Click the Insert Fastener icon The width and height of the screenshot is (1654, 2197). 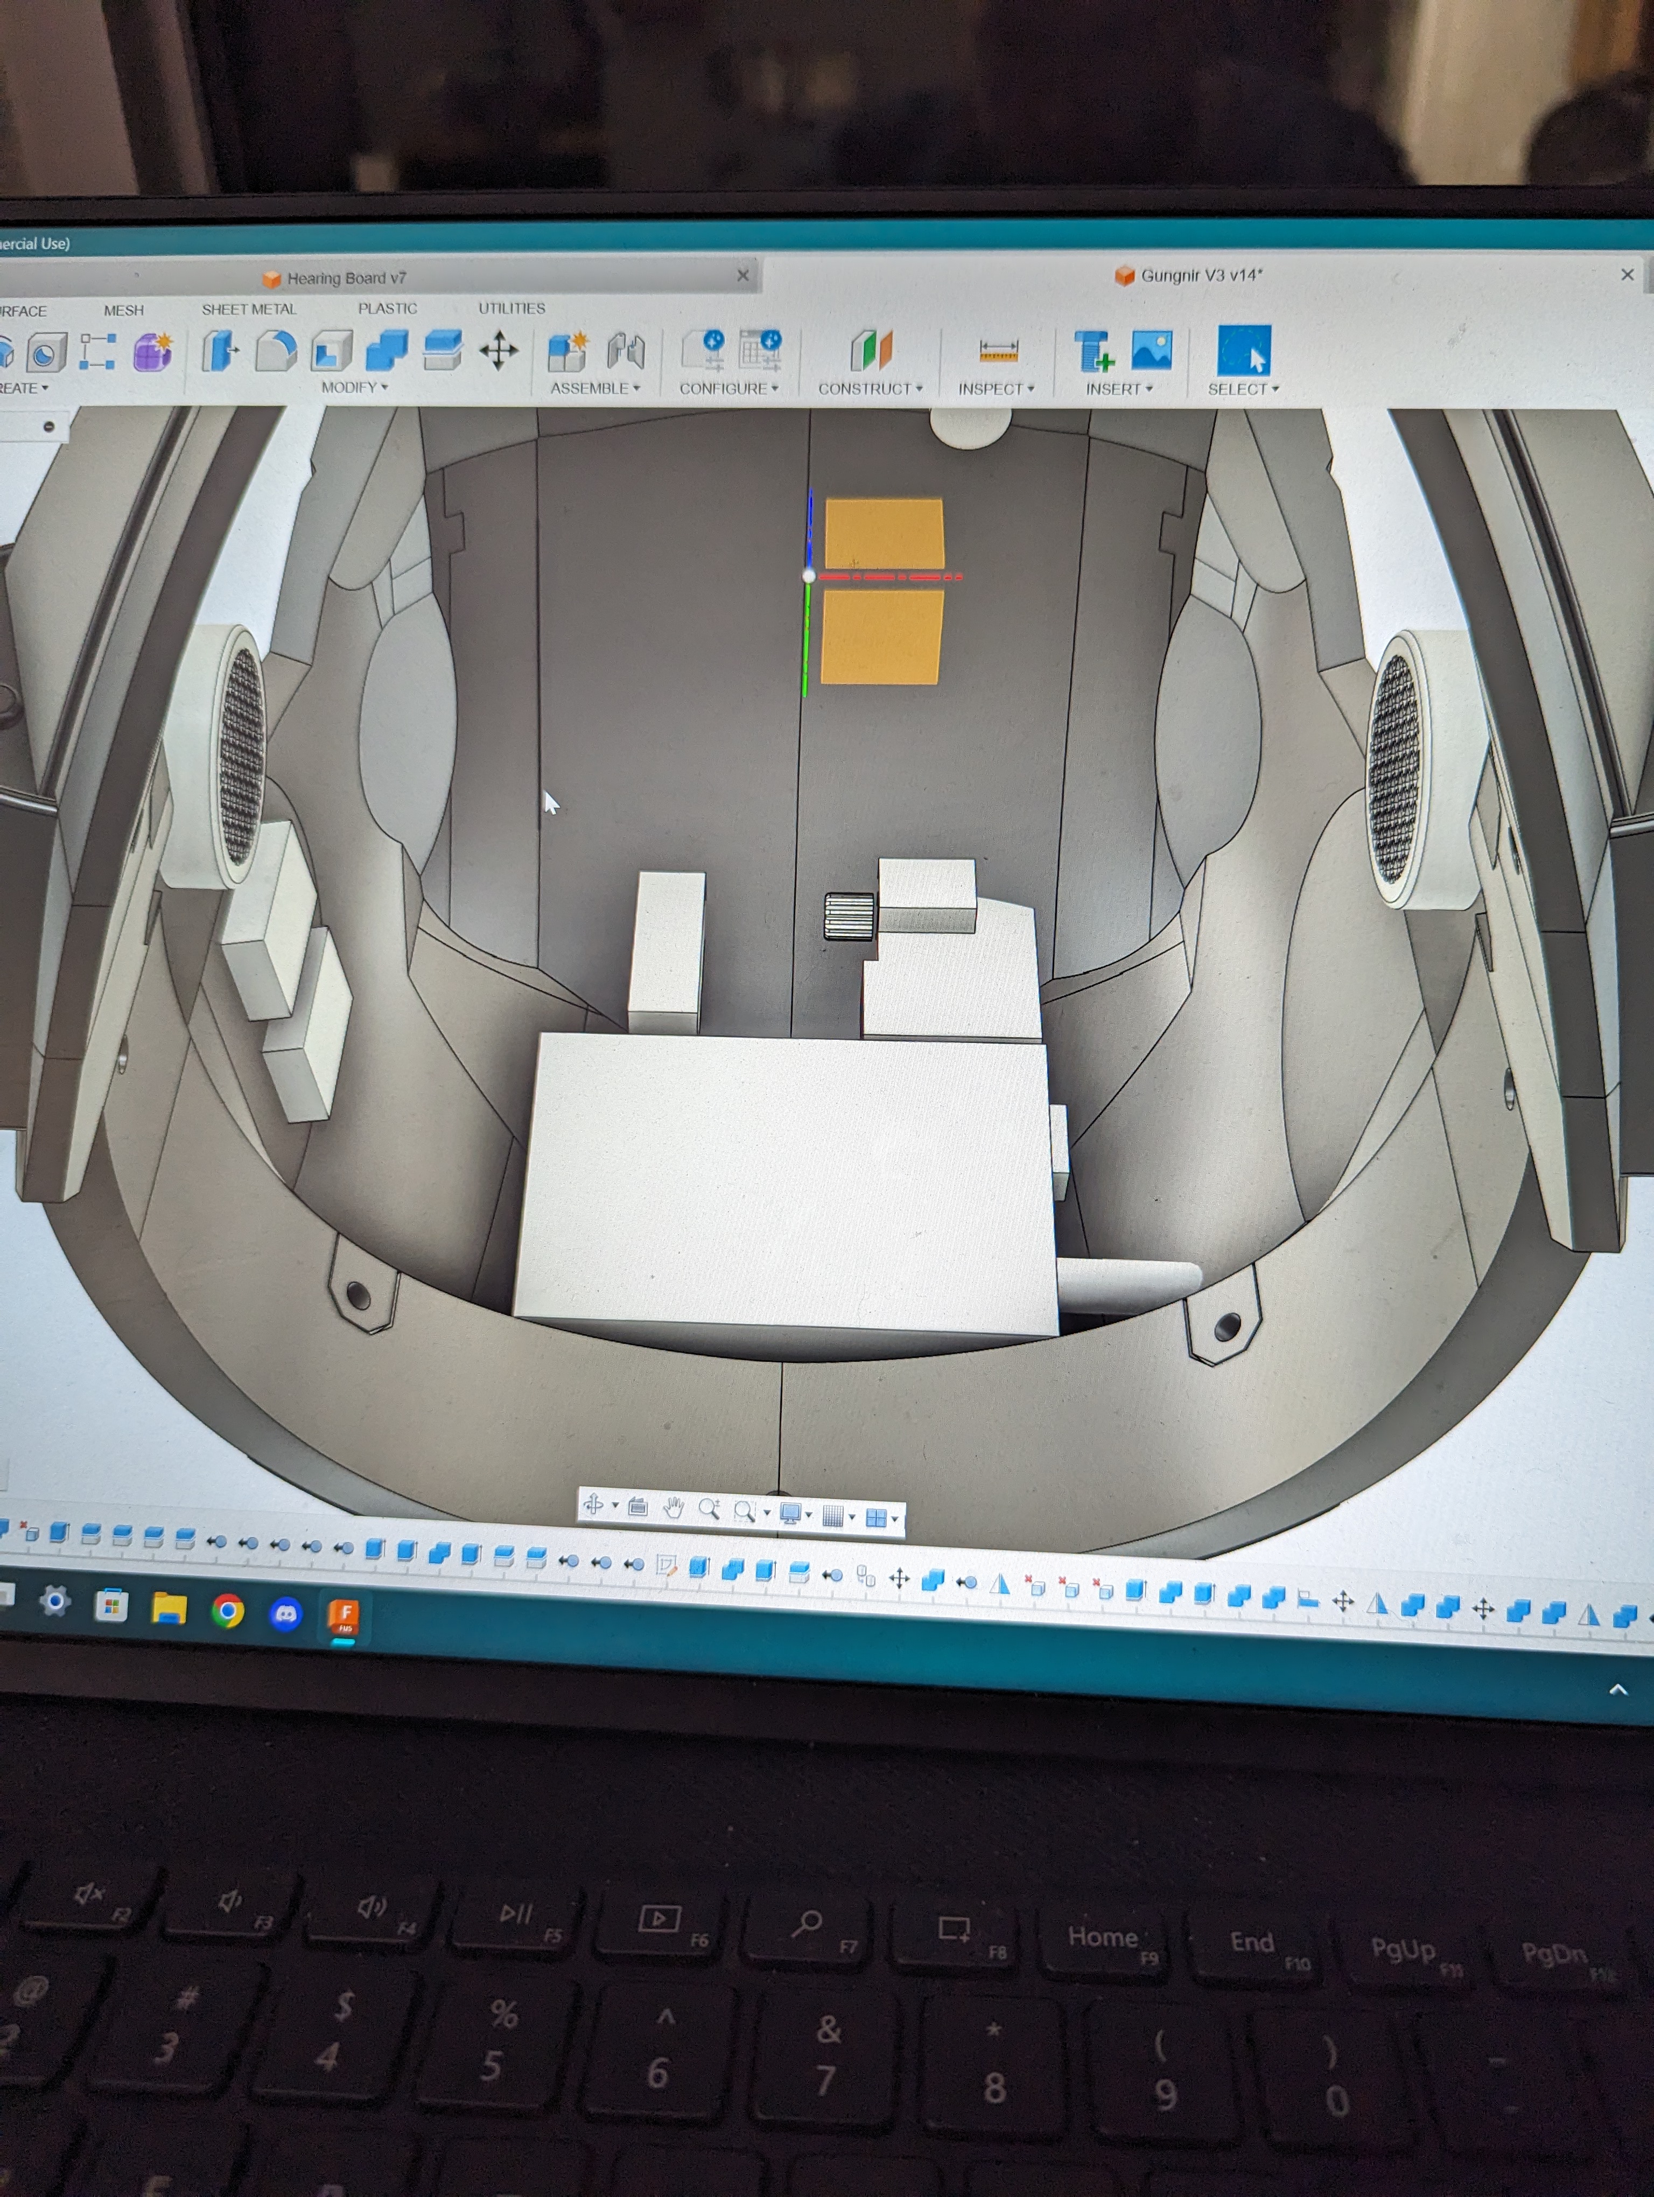(x=1094, y=352)
